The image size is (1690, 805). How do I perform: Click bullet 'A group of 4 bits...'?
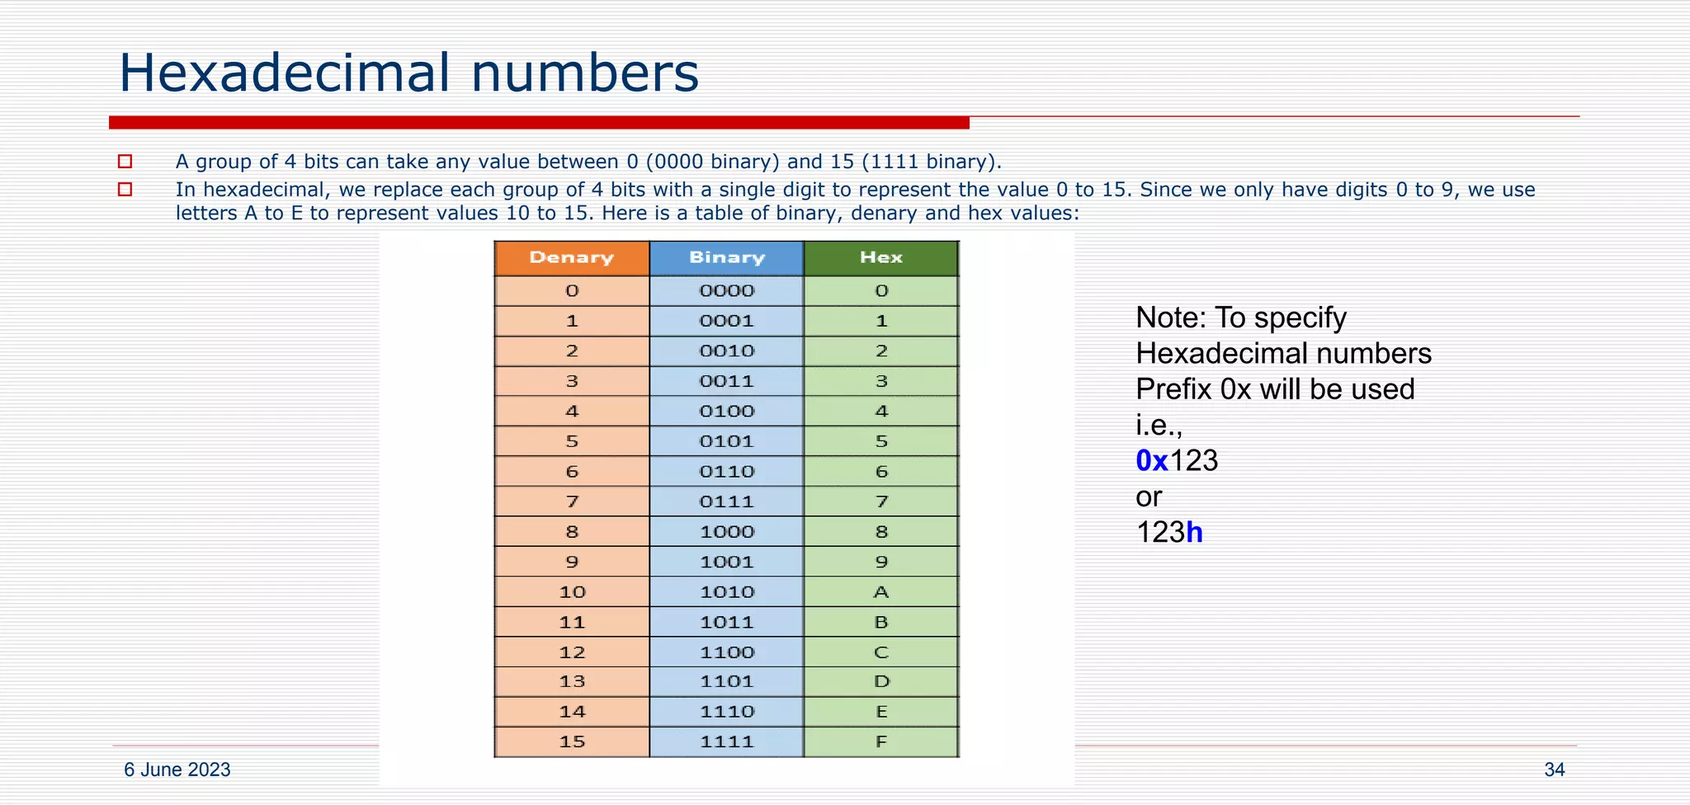tap(588, 162)
